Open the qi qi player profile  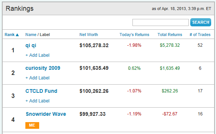31,46
